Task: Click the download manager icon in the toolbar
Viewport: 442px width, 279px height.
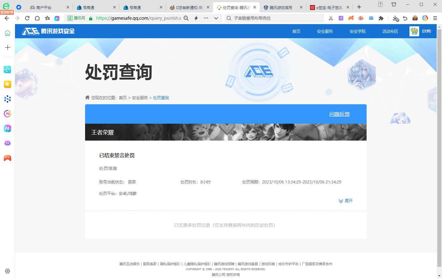Action: click(x=395, y=18)
